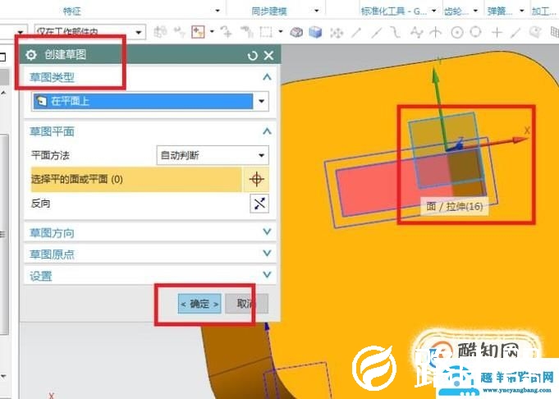This screenshot has width=559, height=399.
Task: Expand the 草图原点 section
Action: (x=267, y=253)
